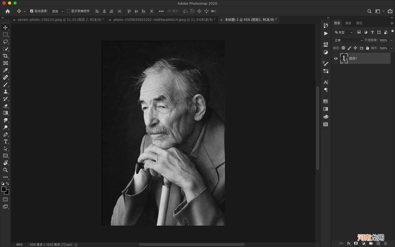Delete the selected layer
395x247 pixels.
click(386, 243)
